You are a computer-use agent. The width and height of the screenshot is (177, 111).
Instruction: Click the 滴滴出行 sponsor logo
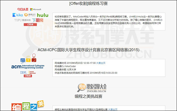[30, 15]
